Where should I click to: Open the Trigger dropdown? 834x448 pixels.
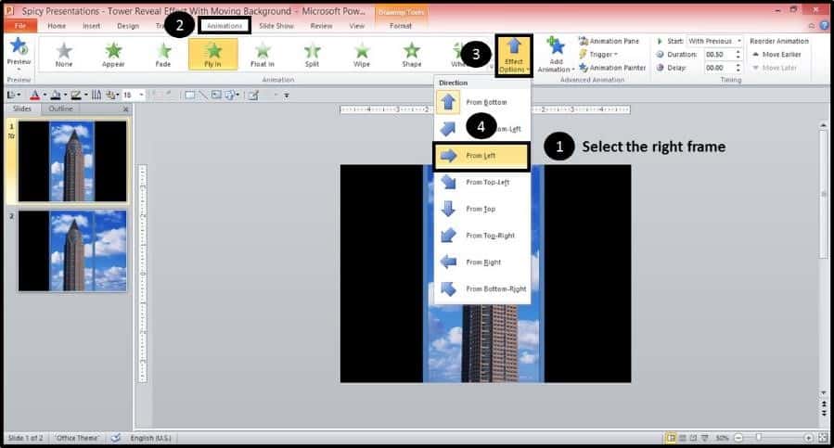click(x=599, y=55)
